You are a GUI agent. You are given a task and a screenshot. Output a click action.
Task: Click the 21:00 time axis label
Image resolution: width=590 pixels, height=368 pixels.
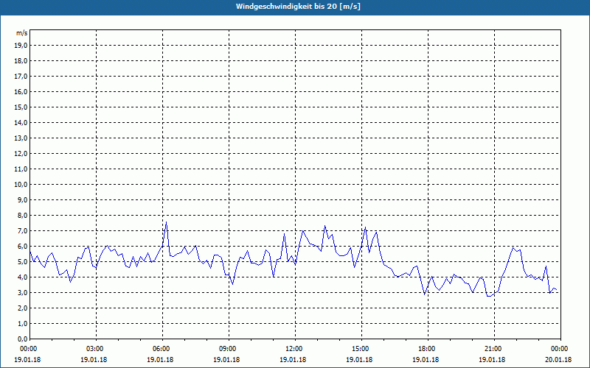[x=494, y=349]
